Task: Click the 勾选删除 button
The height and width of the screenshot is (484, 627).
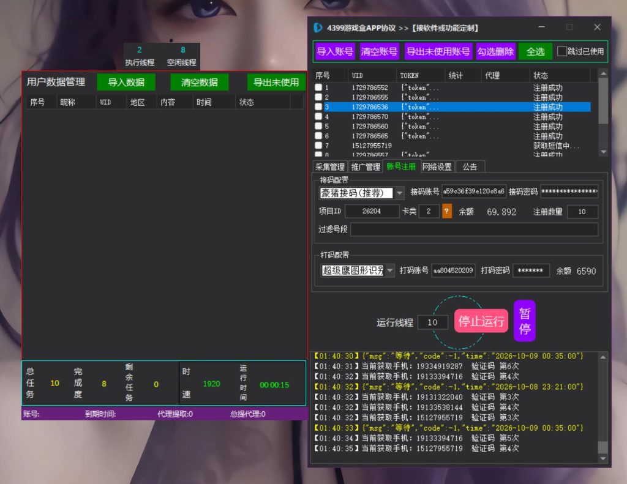Action: pyautogui.click(x=495, y=51)
